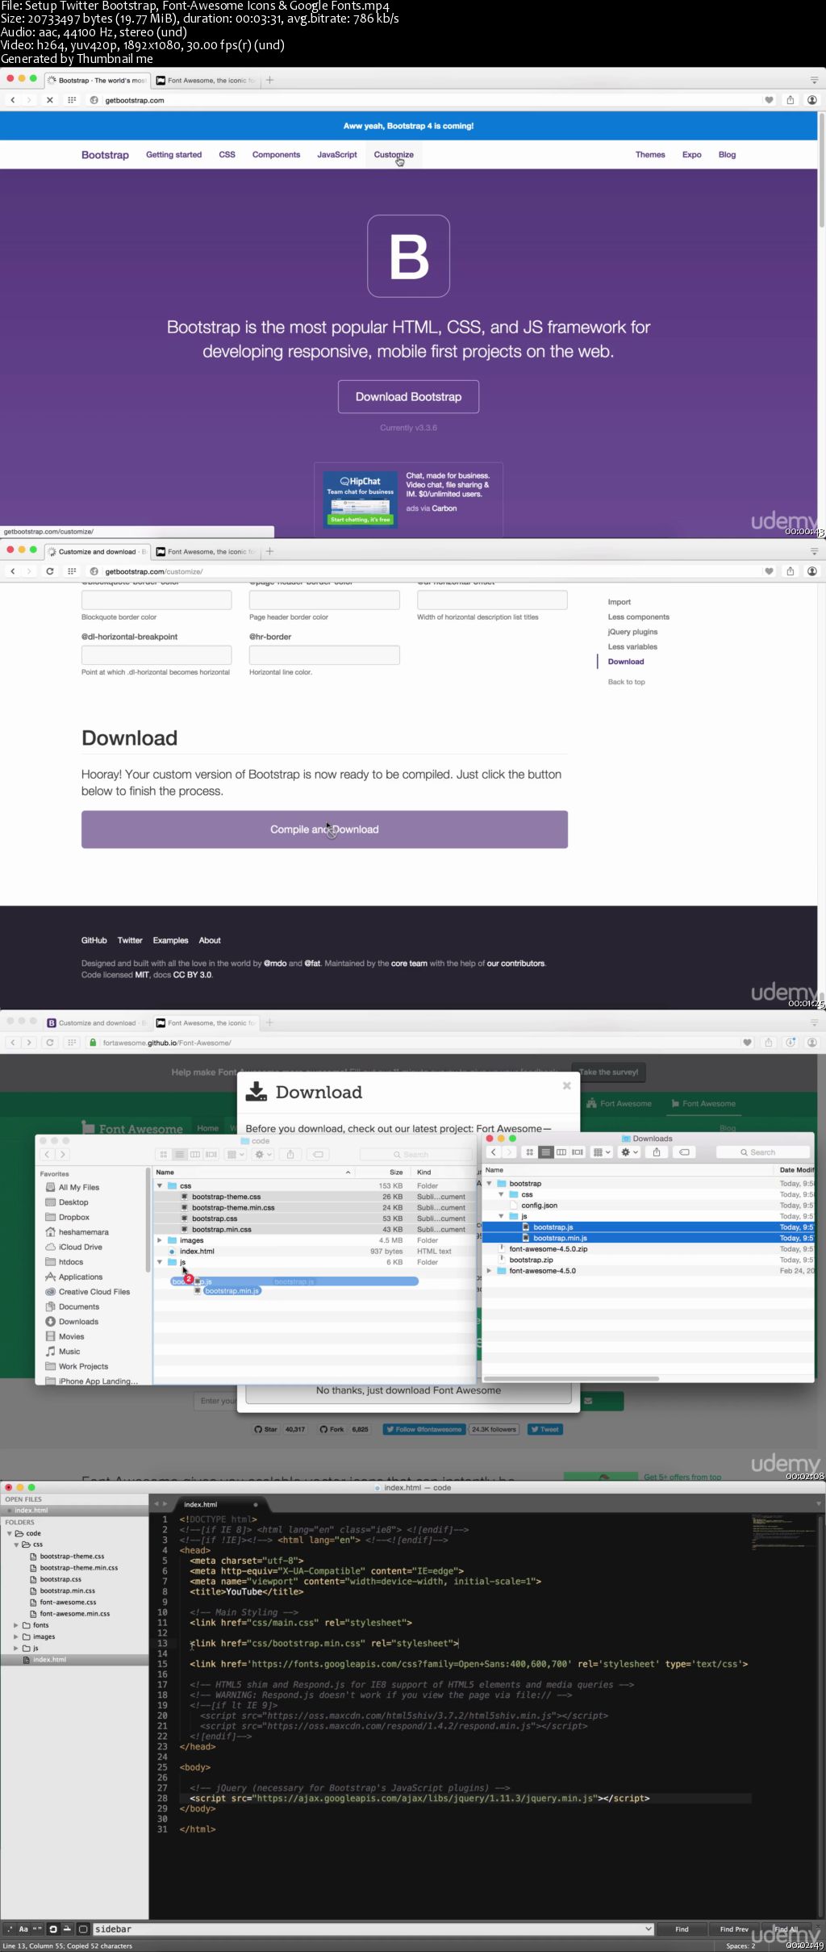
Task: Click the @hr-border color field
Action: pos(324,654)
